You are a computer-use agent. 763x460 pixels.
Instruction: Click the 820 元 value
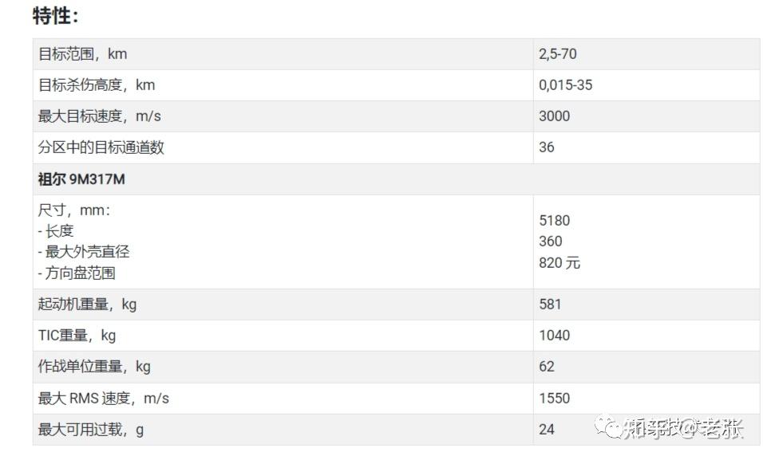(x=559, y=262)
